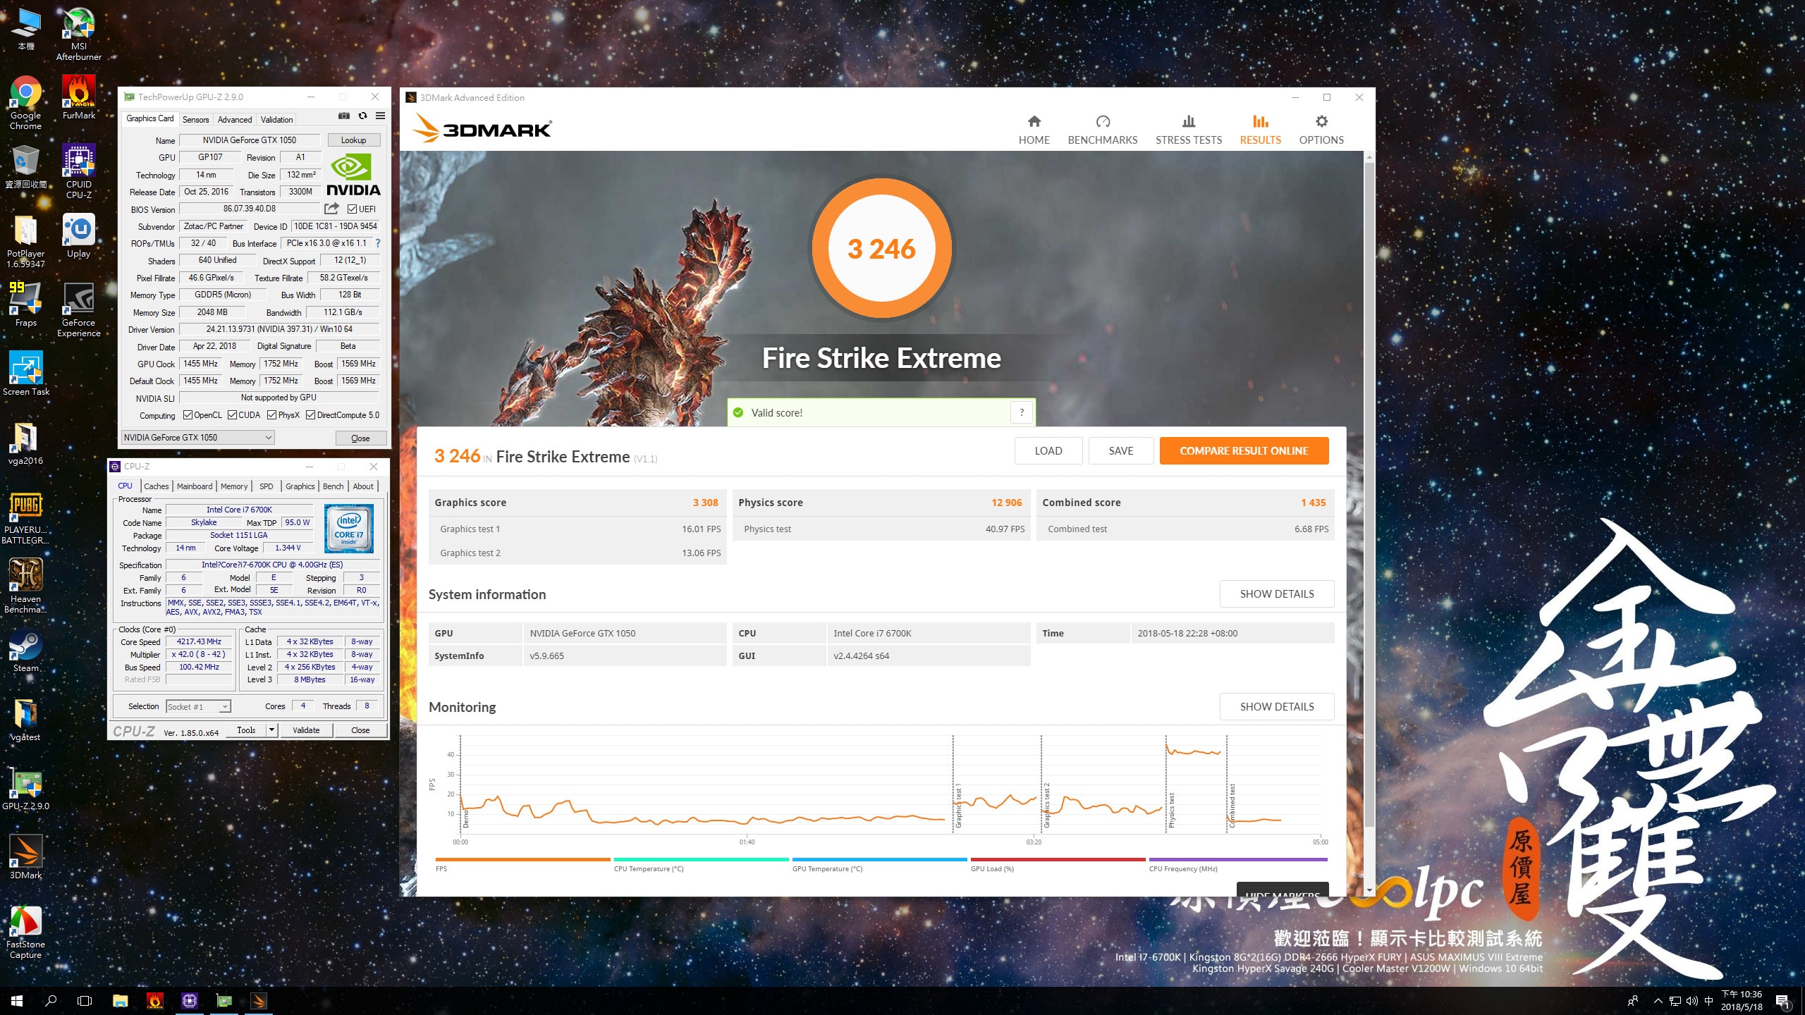Open GPU-Z 2.9.0 desktop shortcut
Screen dimensions: 1805x1015
pyautogui.click(x=25, y=788)
